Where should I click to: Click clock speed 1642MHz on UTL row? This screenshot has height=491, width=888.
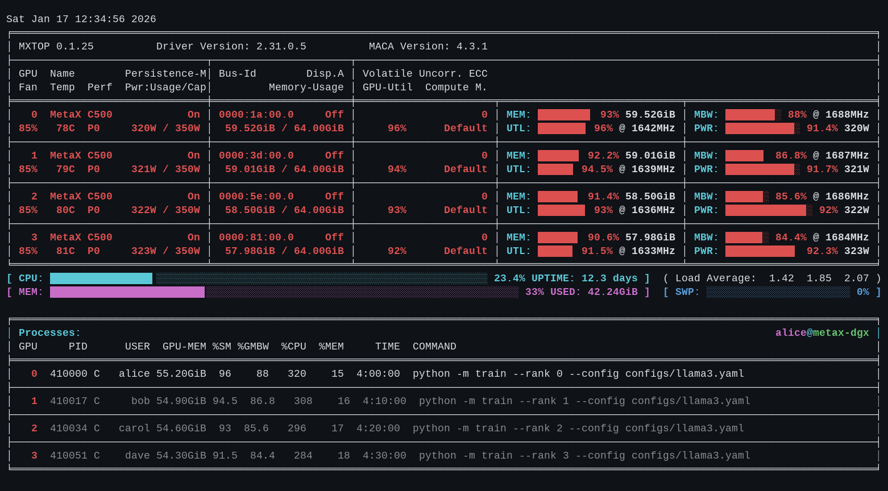pyautogui.click(x=653, y=128)
